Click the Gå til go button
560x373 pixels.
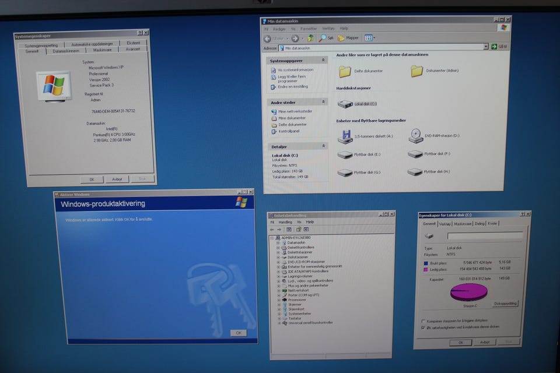point(499,47)
